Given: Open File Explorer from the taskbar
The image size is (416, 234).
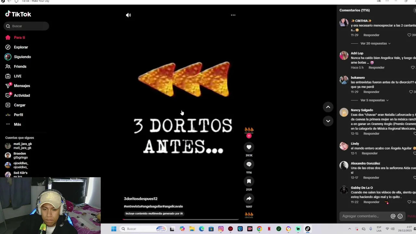Looking at the screenshot, I should (192, 229).
